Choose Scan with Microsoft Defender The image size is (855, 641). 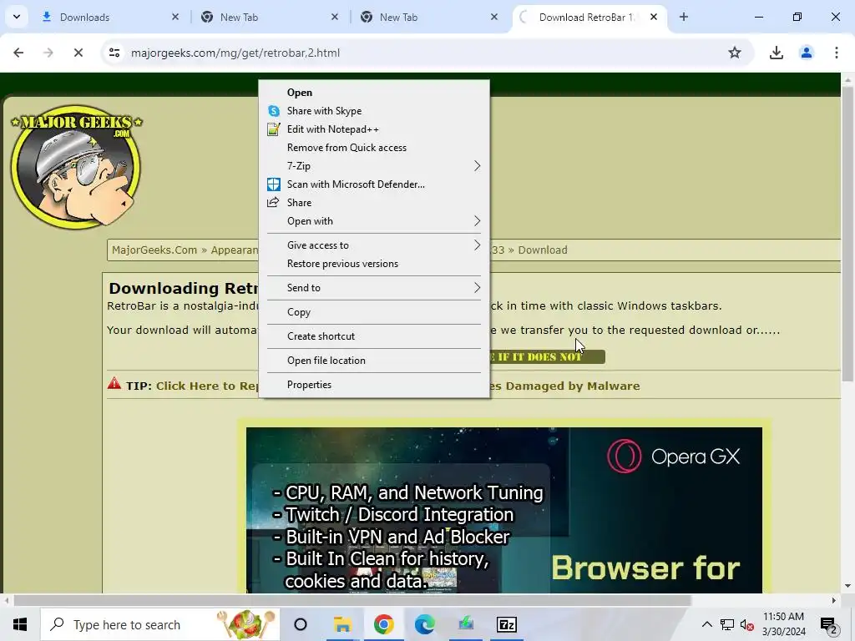pyautogui.click(x=374, y=184)
